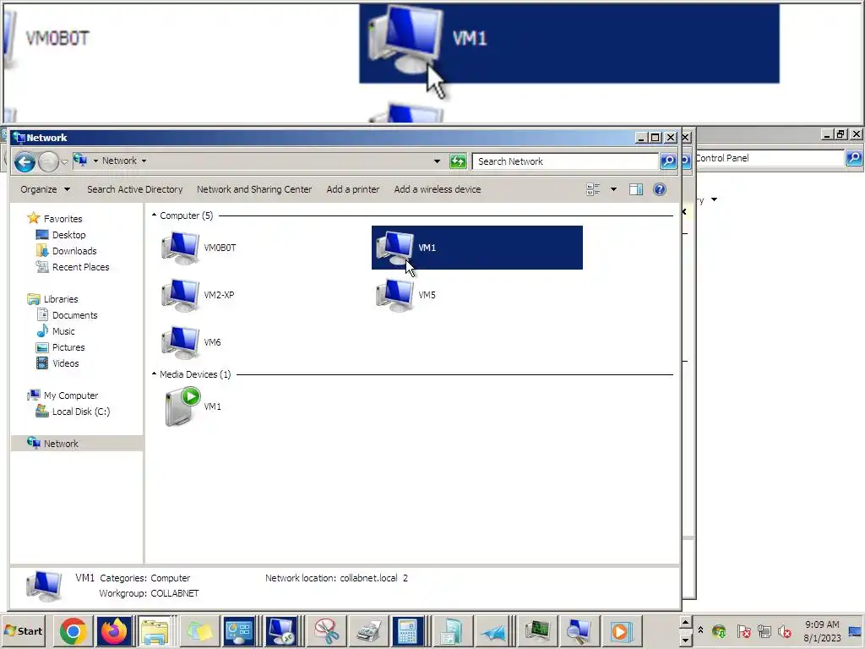Image resolution: width=865 pixels, height=649 pixels.
Task: Launch Firefox from taskbar
Action: 114,630
